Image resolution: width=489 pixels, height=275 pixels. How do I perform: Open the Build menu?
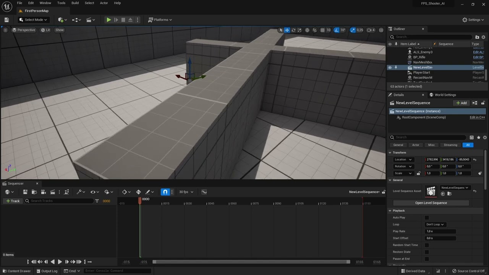[x=75, y=3]
